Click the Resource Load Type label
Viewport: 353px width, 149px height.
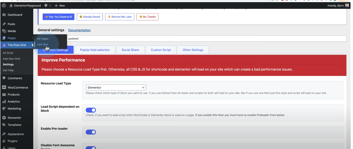(56, 83)
